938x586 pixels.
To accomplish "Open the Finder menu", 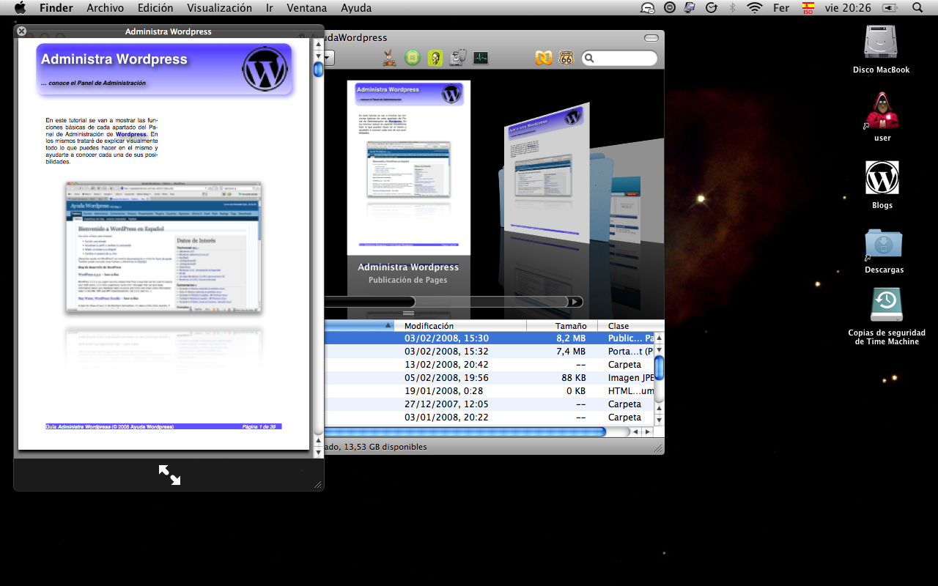I will tap(56, 8).
